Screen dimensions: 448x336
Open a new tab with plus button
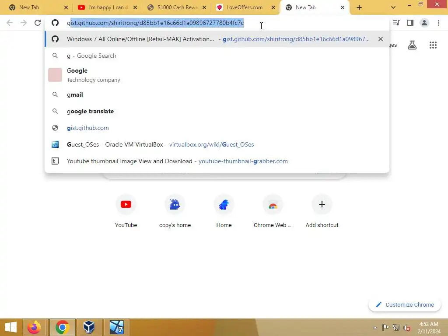(359, 7)
